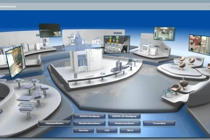The height and width of the screenshot is (140, 210).
Task: Start the DESMA 3D-Rundgang
Action: (124, 116)
